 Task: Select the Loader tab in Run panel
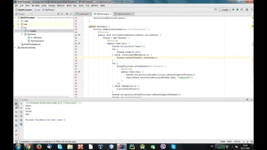click(24, 100)
